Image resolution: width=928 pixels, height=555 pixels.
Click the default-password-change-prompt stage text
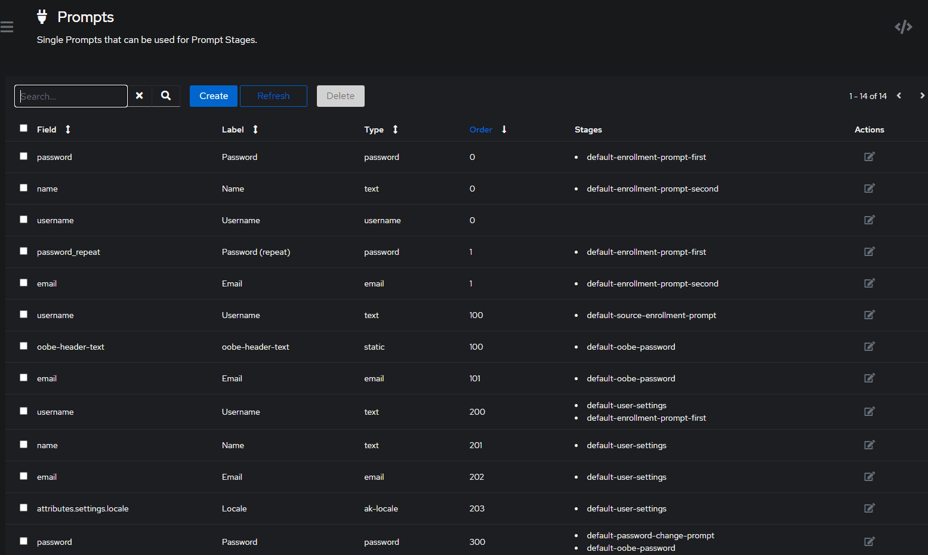pos(650,535)
